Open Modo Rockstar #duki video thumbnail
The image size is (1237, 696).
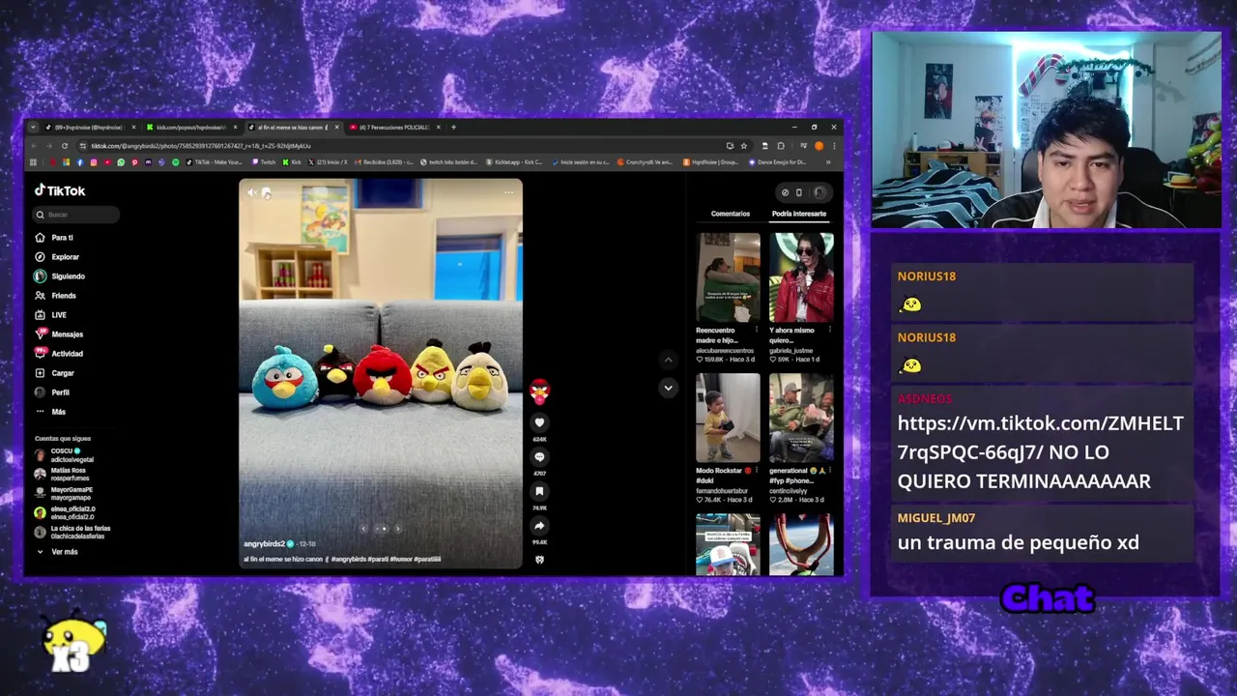728,418
